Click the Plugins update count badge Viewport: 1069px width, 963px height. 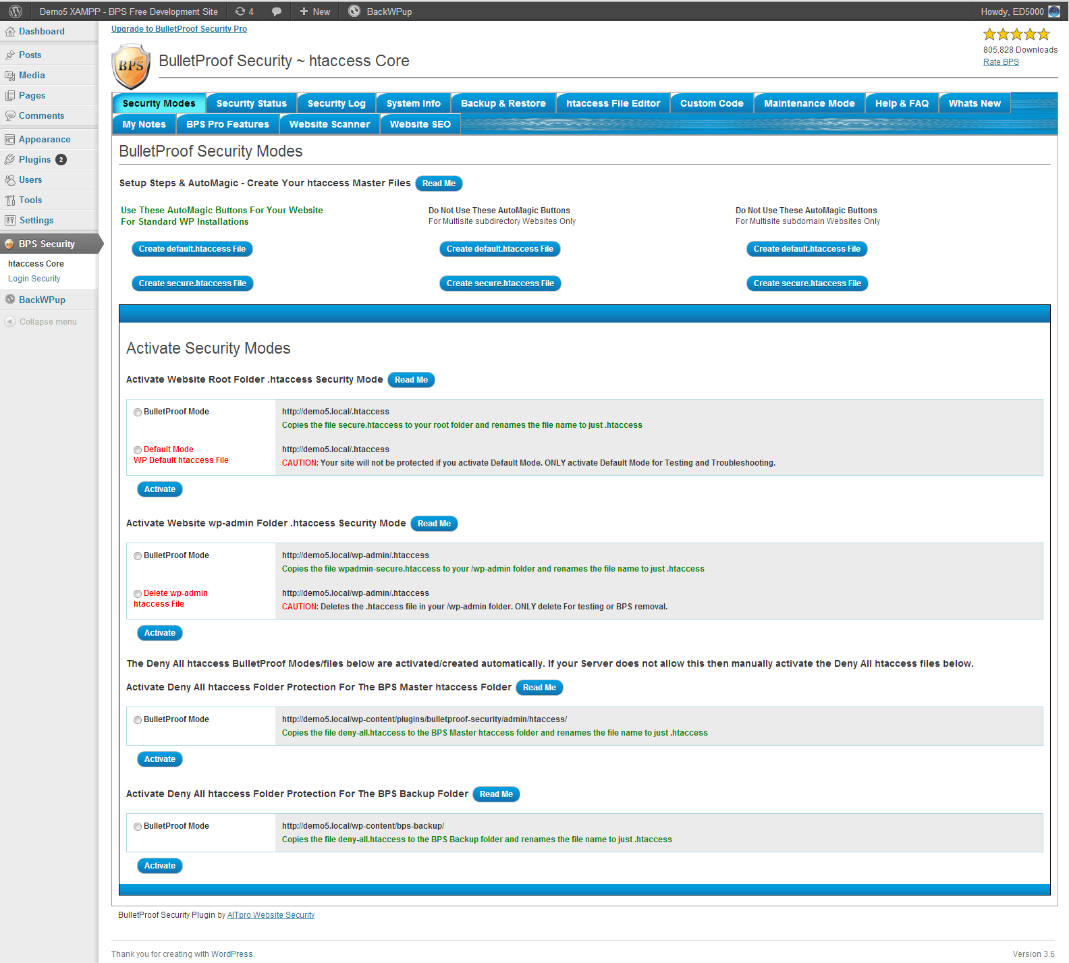pyautogui.click(x=61, y=160)
